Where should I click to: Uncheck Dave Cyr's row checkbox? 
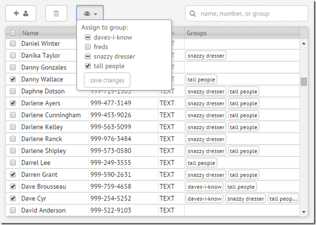click(13, 198)
